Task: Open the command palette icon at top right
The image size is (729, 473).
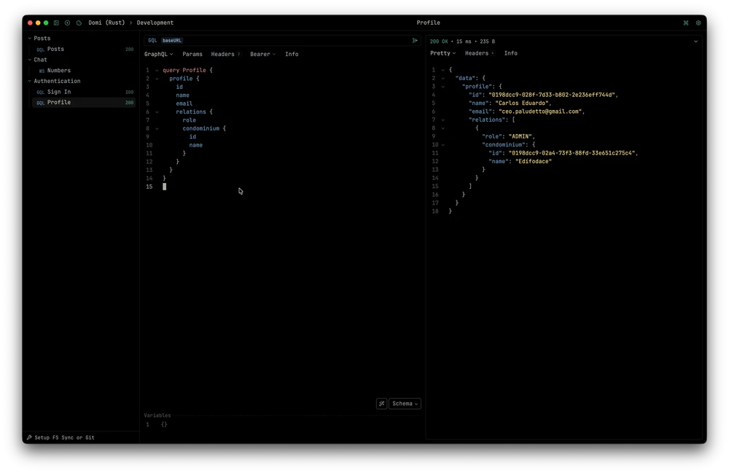Action: pos(686,23)
